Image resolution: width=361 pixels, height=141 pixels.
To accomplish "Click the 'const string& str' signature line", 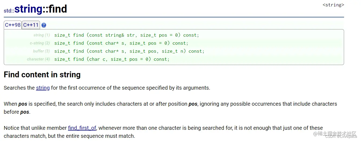I will (x=127, y=35).
